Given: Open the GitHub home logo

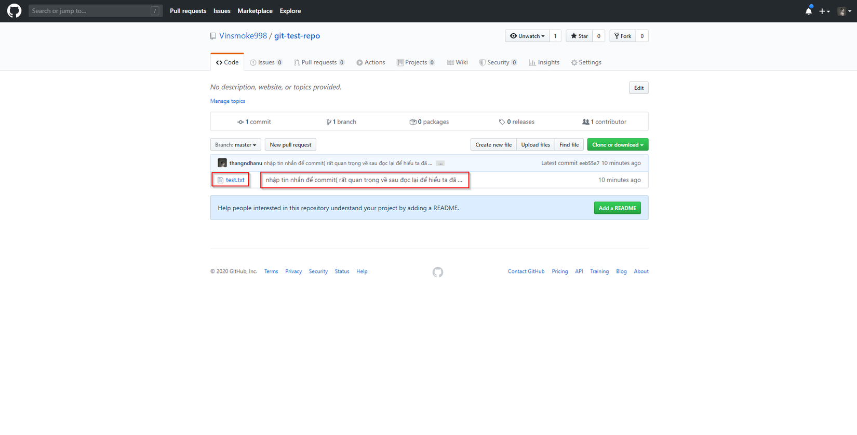Looking at the screenshot, I should [x=14, y=11].
